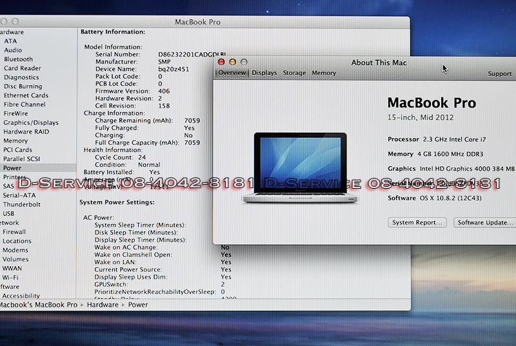Click the System Report button
The image size is (516, 346).
point(417,222)
